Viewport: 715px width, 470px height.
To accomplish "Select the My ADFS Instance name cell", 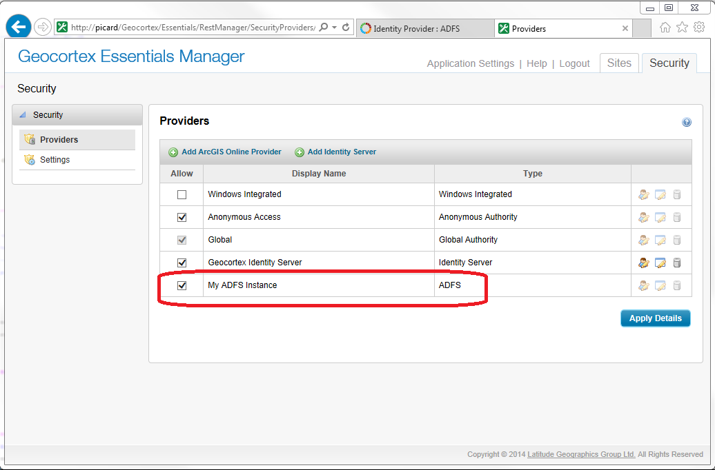I will pos(319,285).
